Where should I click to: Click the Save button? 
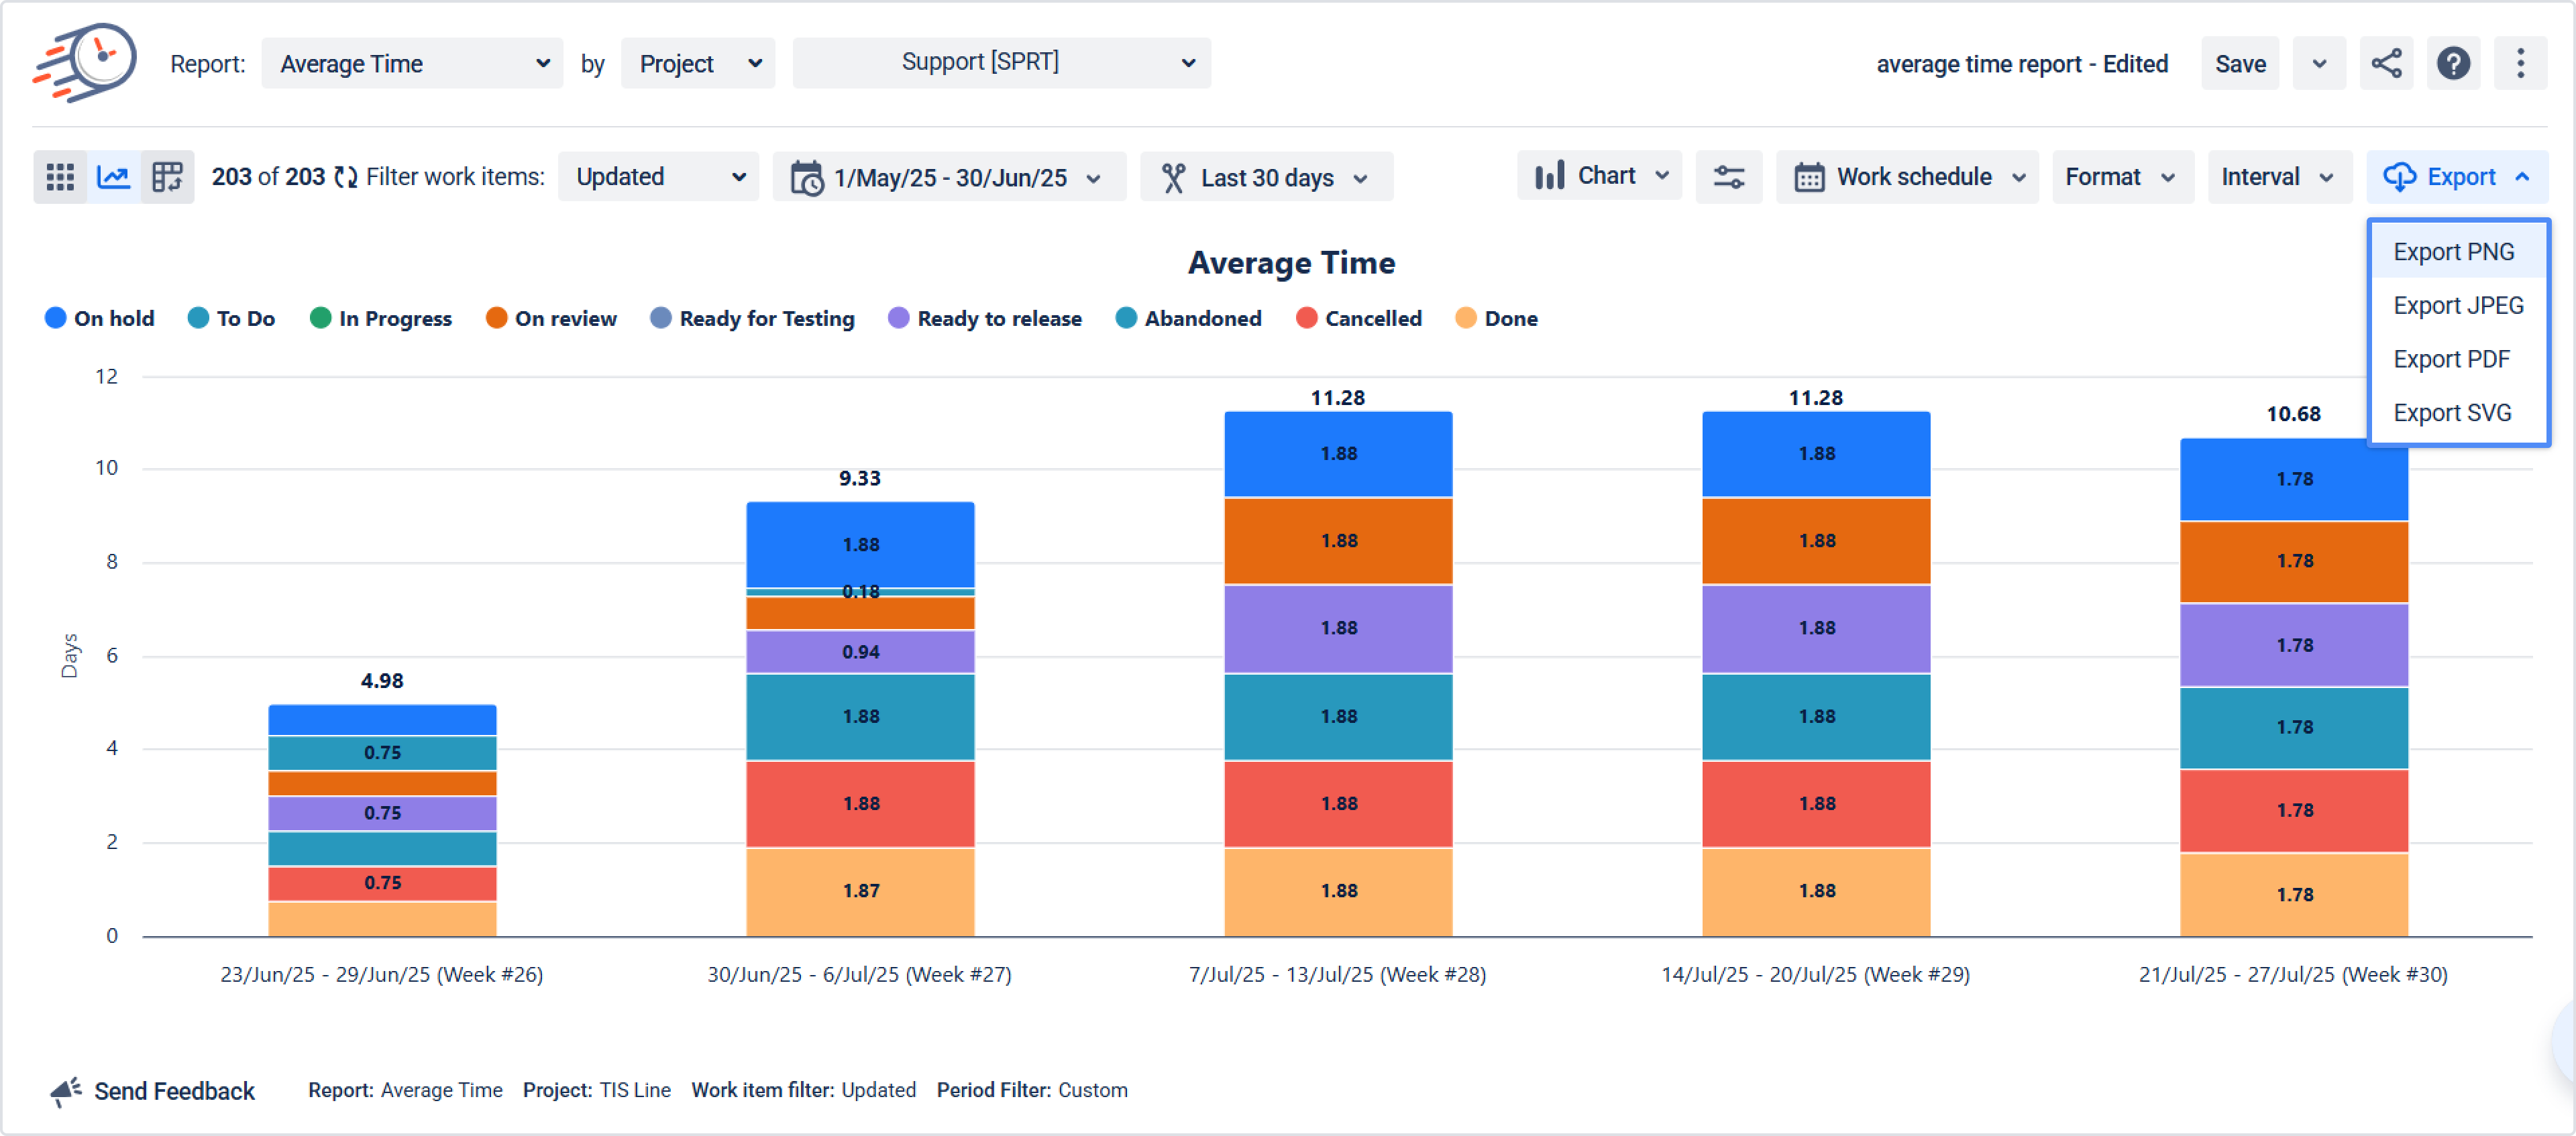coord(2240,64)
